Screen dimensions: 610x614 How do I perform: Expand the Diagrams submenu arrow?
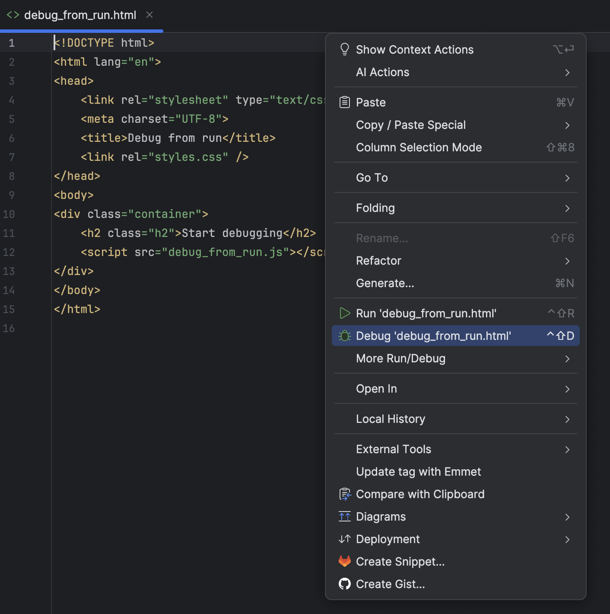tap(567, 517)
